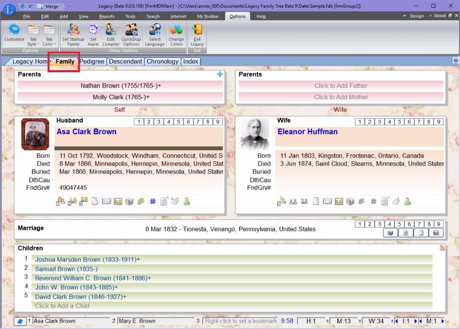Viewport: 460px width, 329px height.
Task: Open Asa Clark Brown's open book icon
Action: click(106, 202)
